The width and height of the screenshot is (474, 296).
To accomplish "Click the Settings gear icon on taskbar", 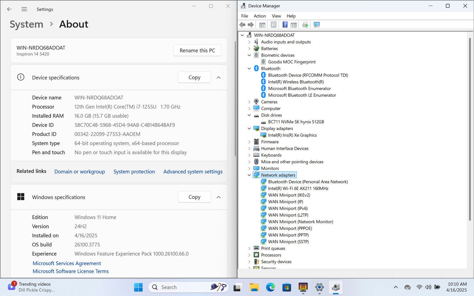I will click(x=319, y=287).
